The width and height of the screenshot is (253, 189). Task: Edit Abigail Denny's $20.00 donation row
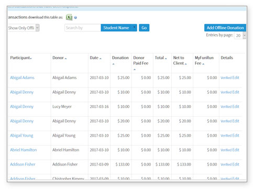click(x=236, y=121)
